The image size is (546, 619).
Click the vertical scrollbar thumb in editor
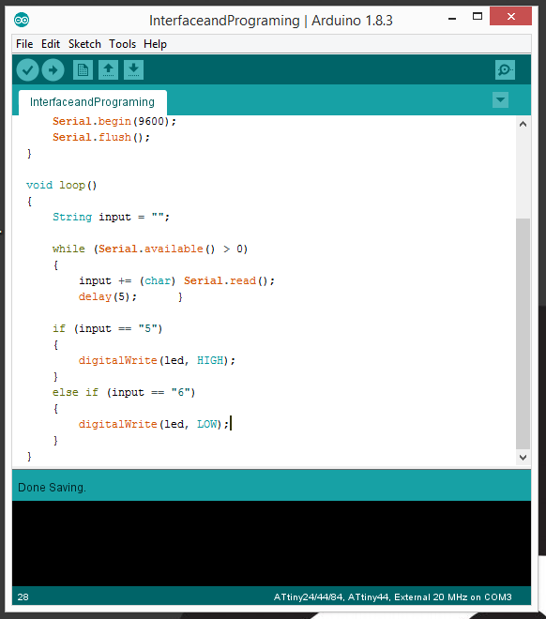(x=523, y=334)
